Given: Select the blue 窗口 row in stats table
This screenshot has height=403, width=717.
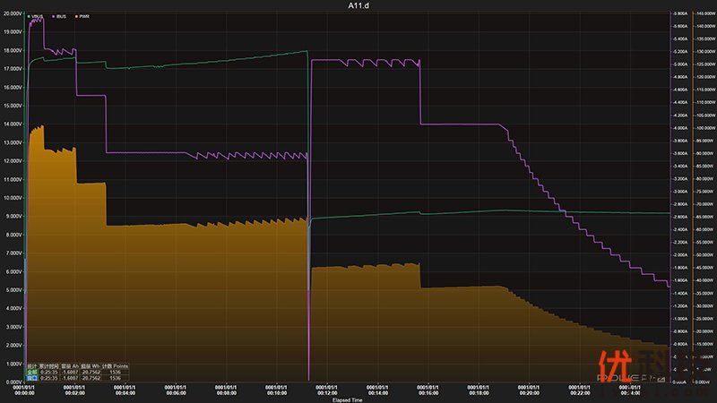Looking at the screenshot, I should pos(32,378).
